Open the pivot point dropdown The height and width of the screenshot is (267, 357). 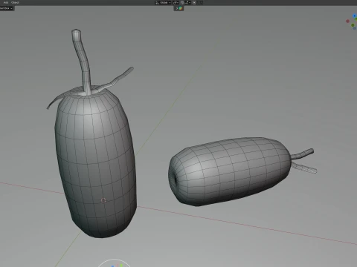[x=176, y=2]
